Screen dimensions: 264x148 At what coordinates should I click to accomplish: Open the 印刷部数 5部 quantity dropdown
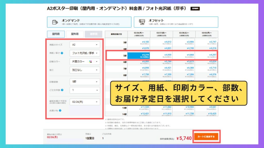[x=85, y=82]
